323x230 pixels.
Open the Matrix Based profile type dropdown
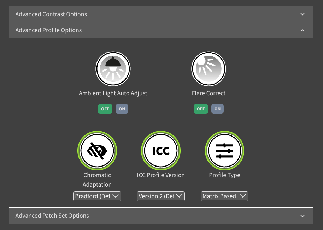click(224, 196)
